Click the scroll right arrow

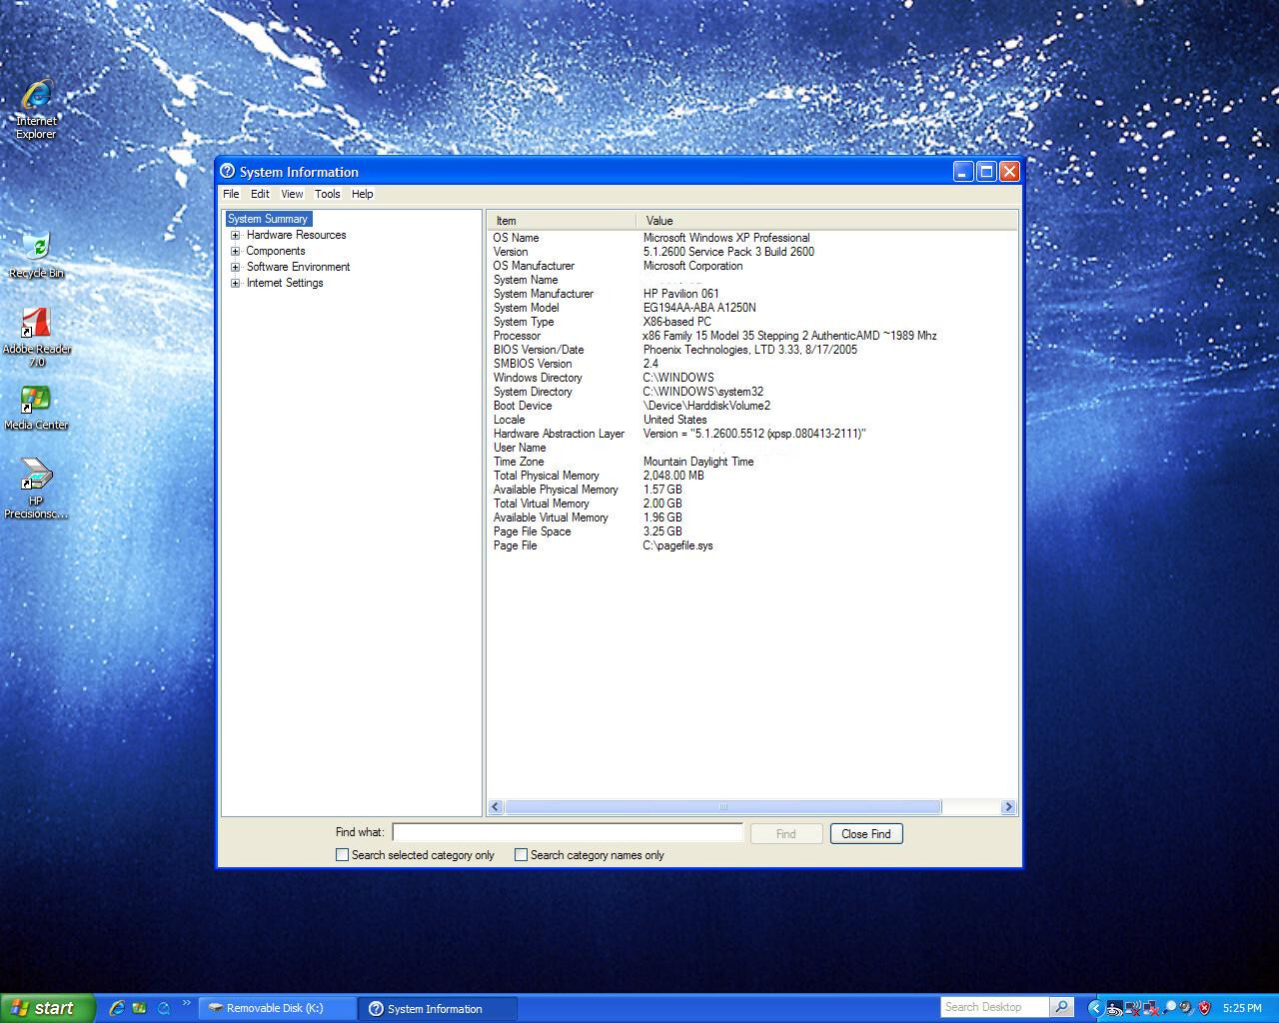tap(1007, 806)
